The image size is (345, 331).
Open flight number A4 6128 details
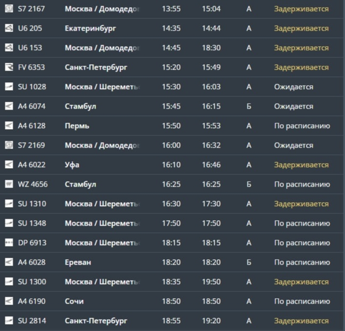coord(31,126)
